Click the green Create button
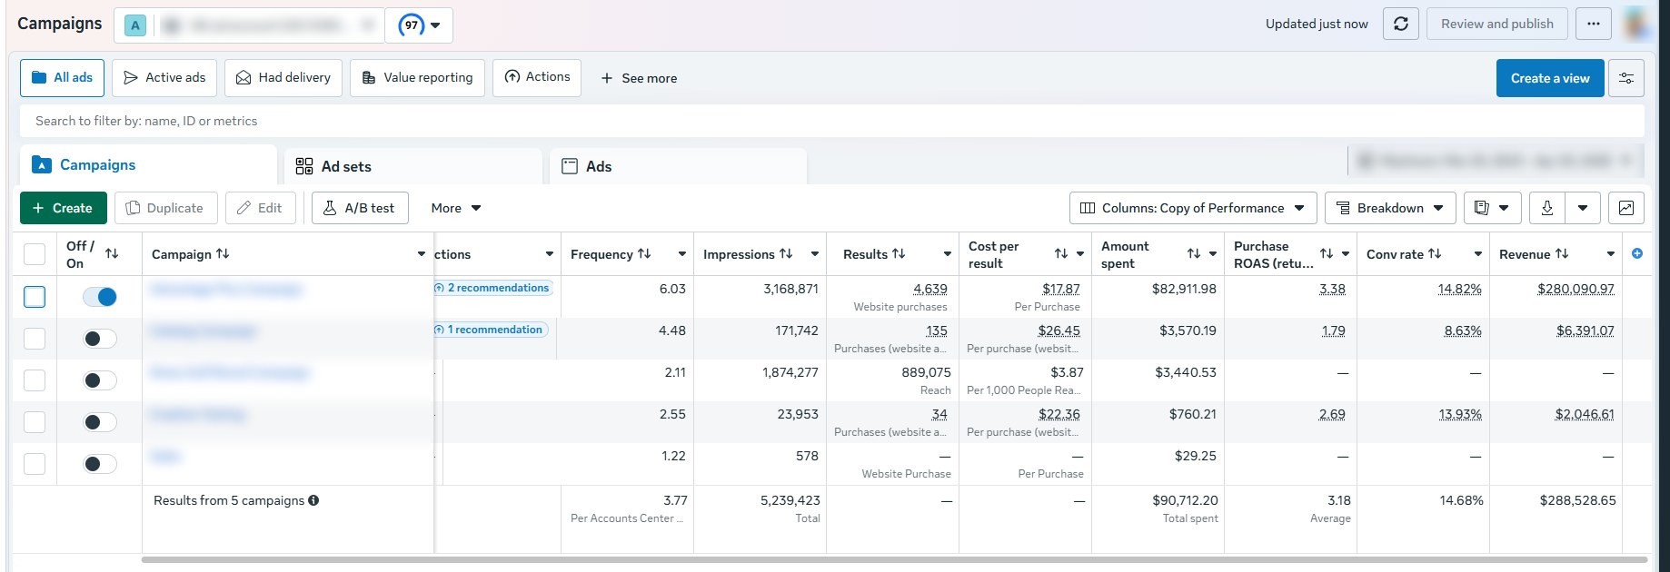This screenshot has height=572, width=1670. 63,208
